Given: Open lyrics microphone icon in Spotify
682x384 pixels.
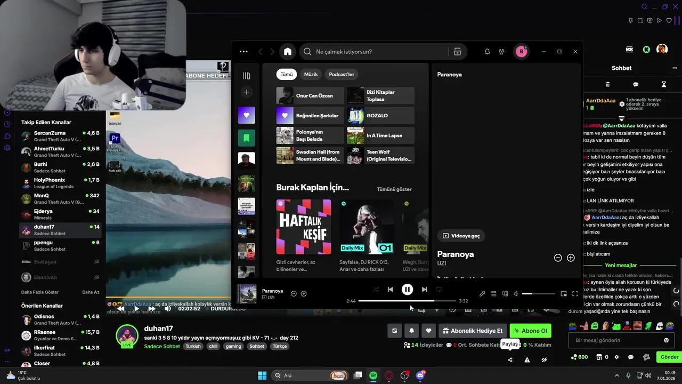Looking at the screenshot, I should click(482, 293).
